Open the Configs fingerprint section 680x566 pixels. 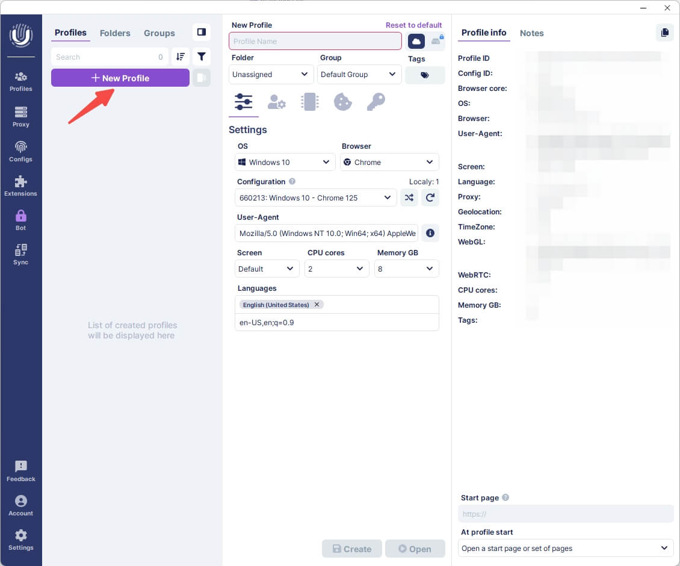pyautogui.click(x=21, y=151)
